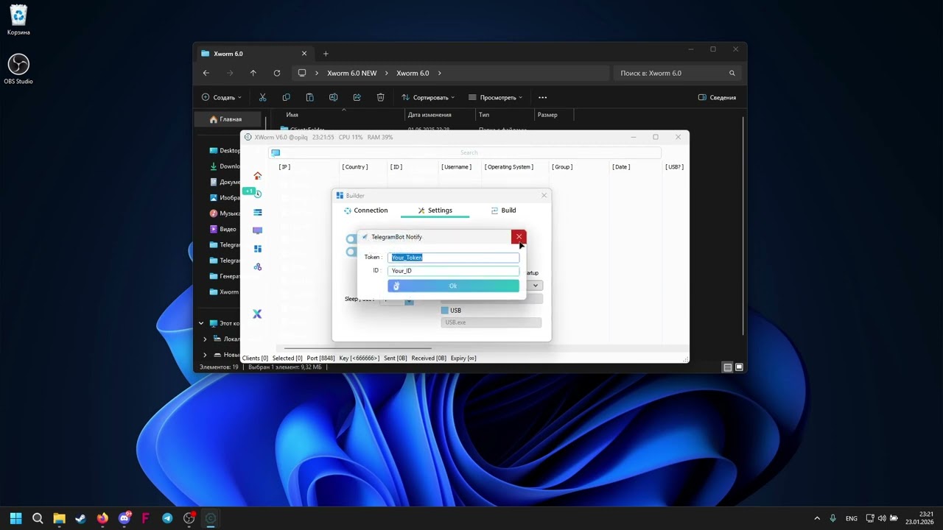Image resolution: width=943 pixels, height=530 pixels.
Task: Open OBS Studio desktop shortcut
Action: (18, 68)
